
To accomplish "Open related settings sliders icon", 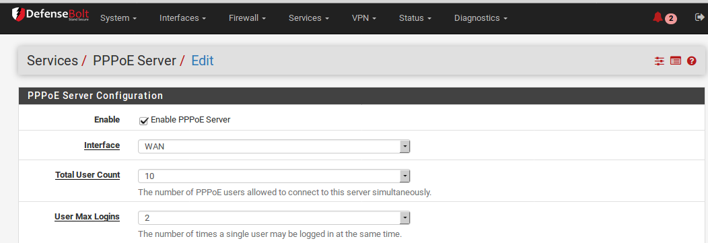I will coord(660,61).
